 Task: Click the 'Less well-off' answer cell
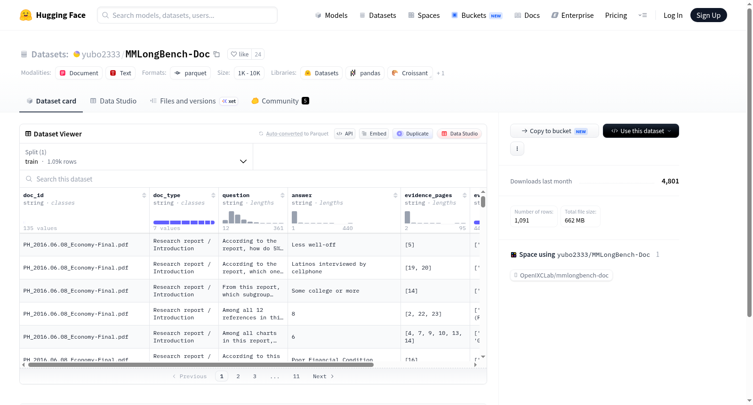click(344, 245)
